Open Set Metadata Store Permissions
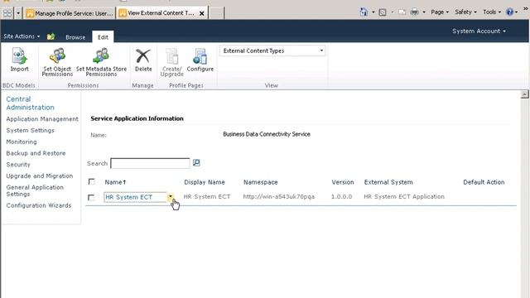The width and height of the screenshot is (530, 298). pos(101,62)
